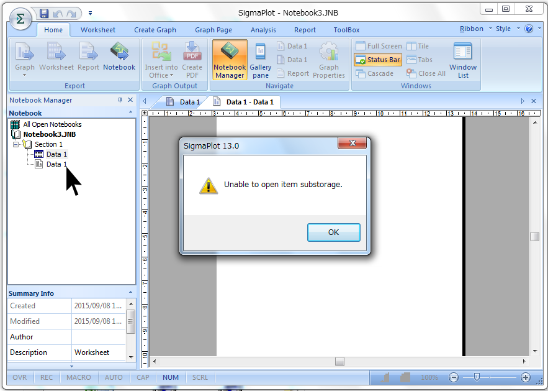Click the zoom slider handle
This screenshot has width=548, height=391.
click(x=477, y=377)
